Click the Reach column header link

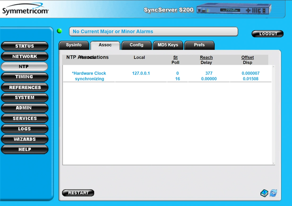[x=206, y=57]
